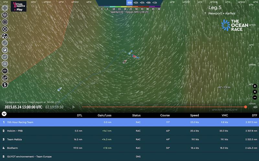Select Holcim - PRB team row
This screenshot has height=161, width=259.
click(129, 131)
